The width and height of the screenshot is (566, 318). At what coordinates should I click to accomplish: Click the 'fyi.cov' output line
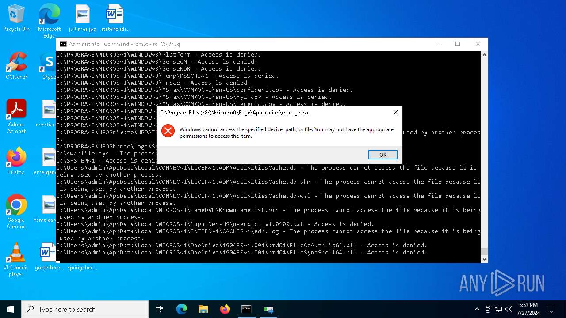click(194, 97)
